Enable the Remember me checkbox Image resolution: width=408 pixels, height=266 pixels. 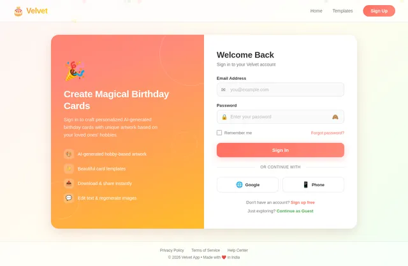point(219,133)
